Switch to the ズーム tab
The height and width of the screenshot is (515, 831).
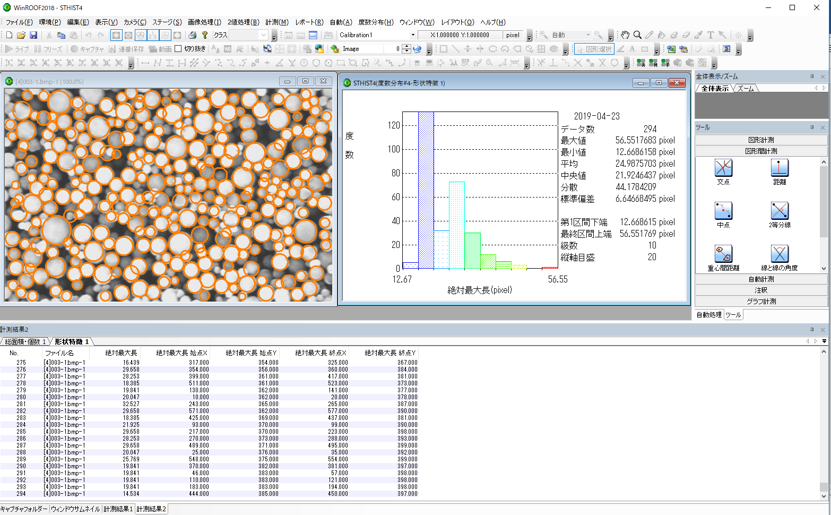coord(746,89)
